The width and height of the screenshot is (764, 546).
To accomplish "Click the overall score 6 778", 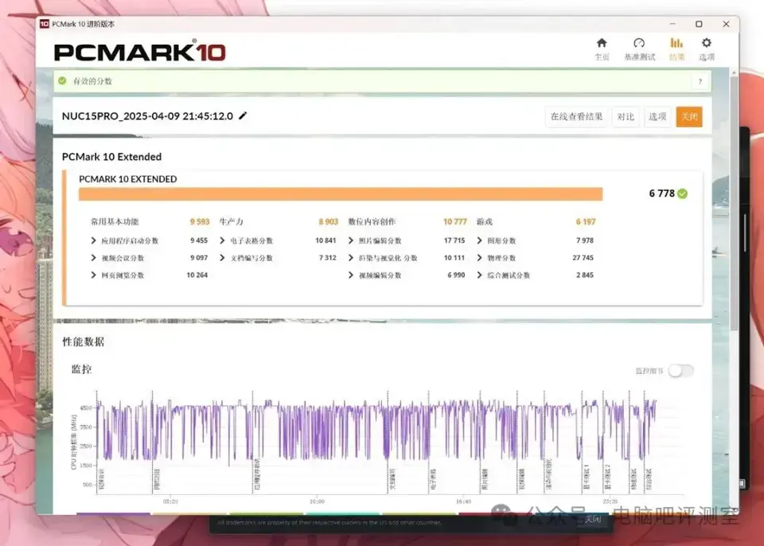I will pos(661,193).
